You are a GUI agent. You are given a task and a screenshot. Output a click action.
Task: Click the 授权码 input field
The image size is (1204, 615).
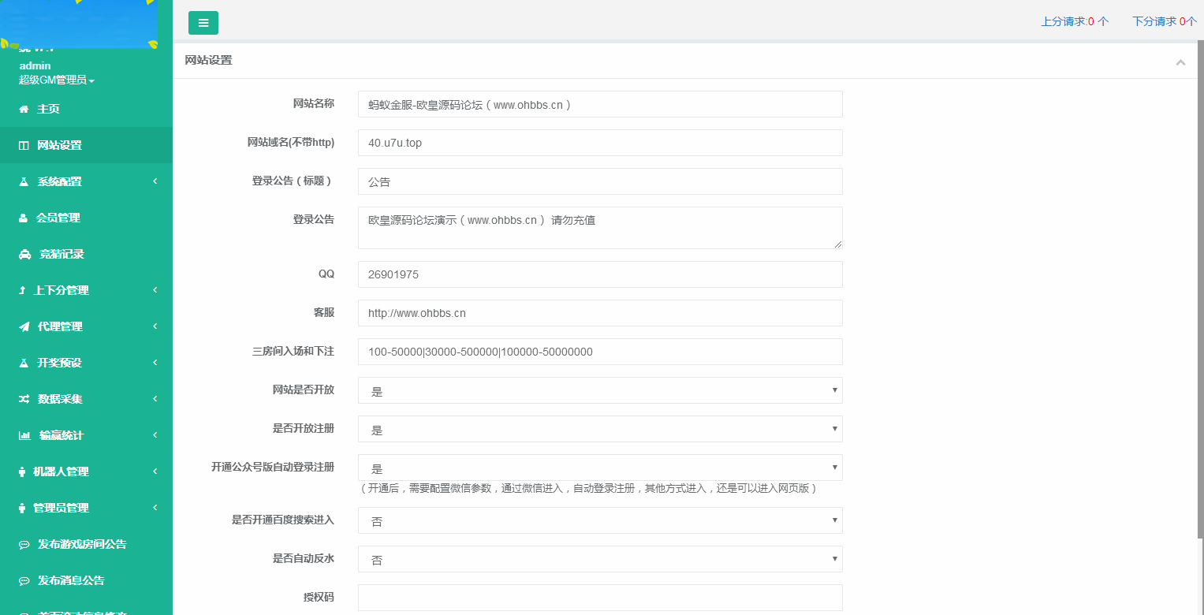pos(599,597)
